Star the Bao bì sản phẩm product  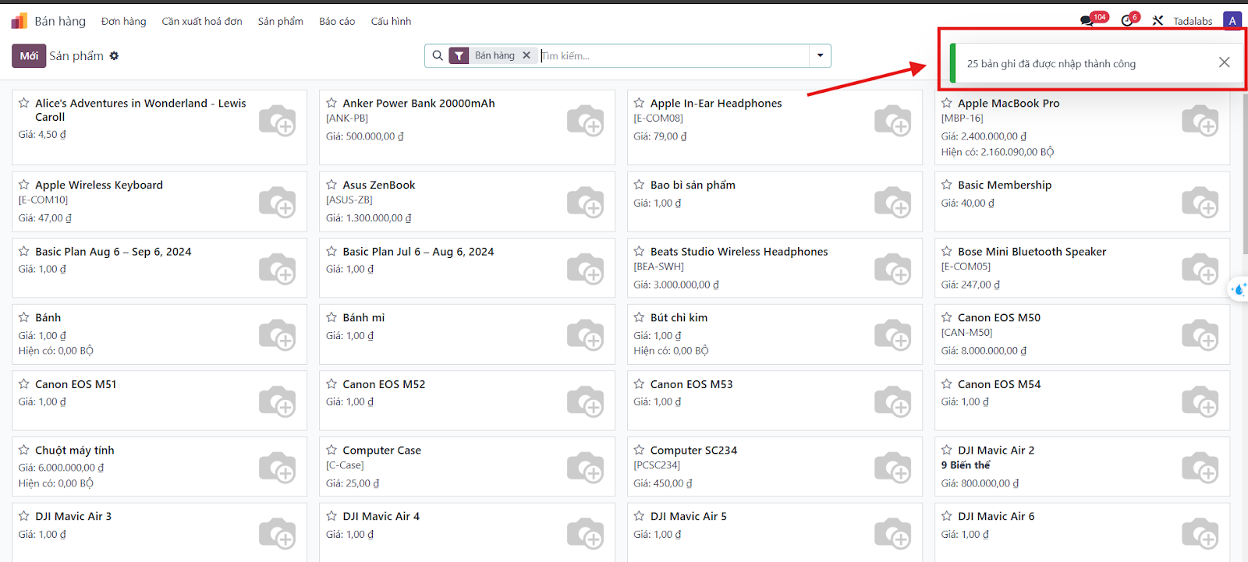[x=639, y=185]
